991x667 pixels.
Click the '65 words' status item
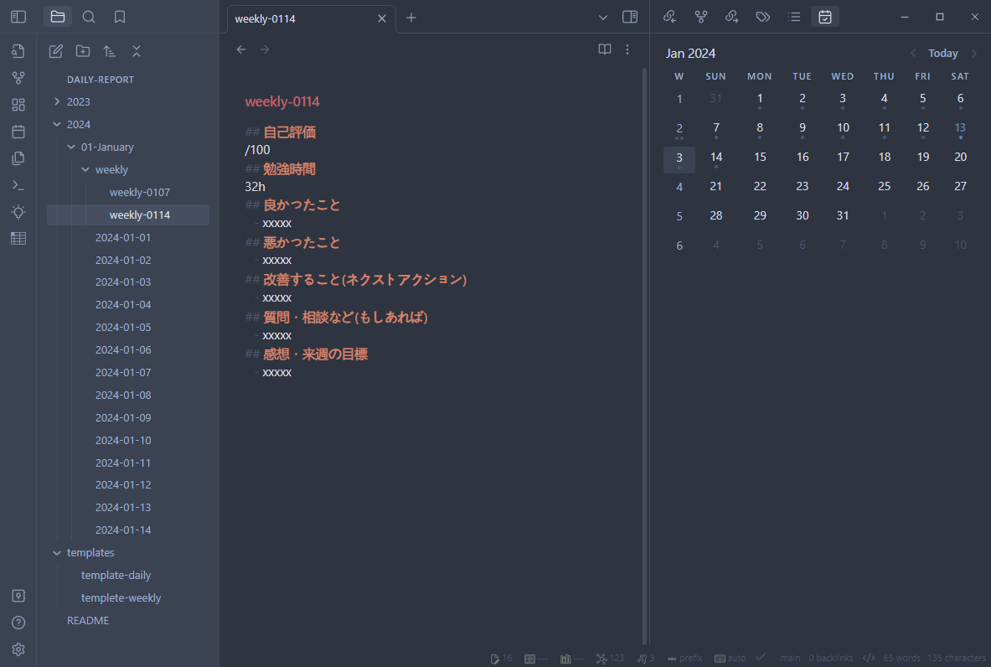click(902, 658)
